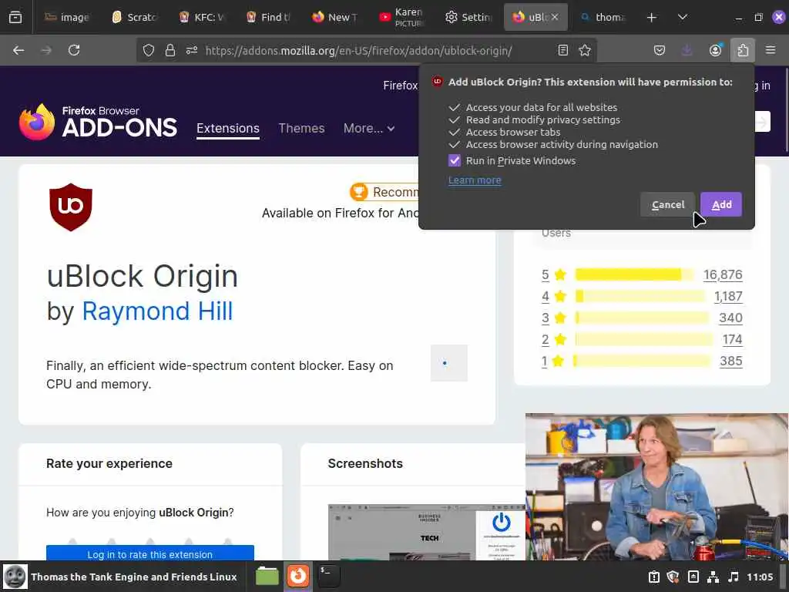Viewport: 789px width, 592px height.
Task: Expand the More... dropdown menu
Action: point(369,129)
